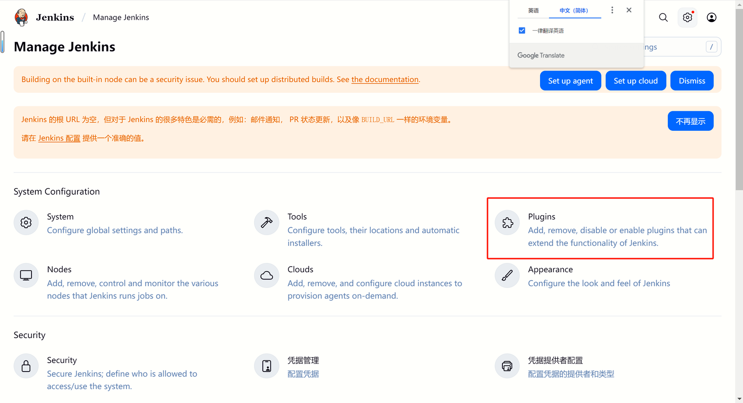Click the Appearance brush icon
The height and width of the screenshot is (403, 743).
(x=507, y=275)
